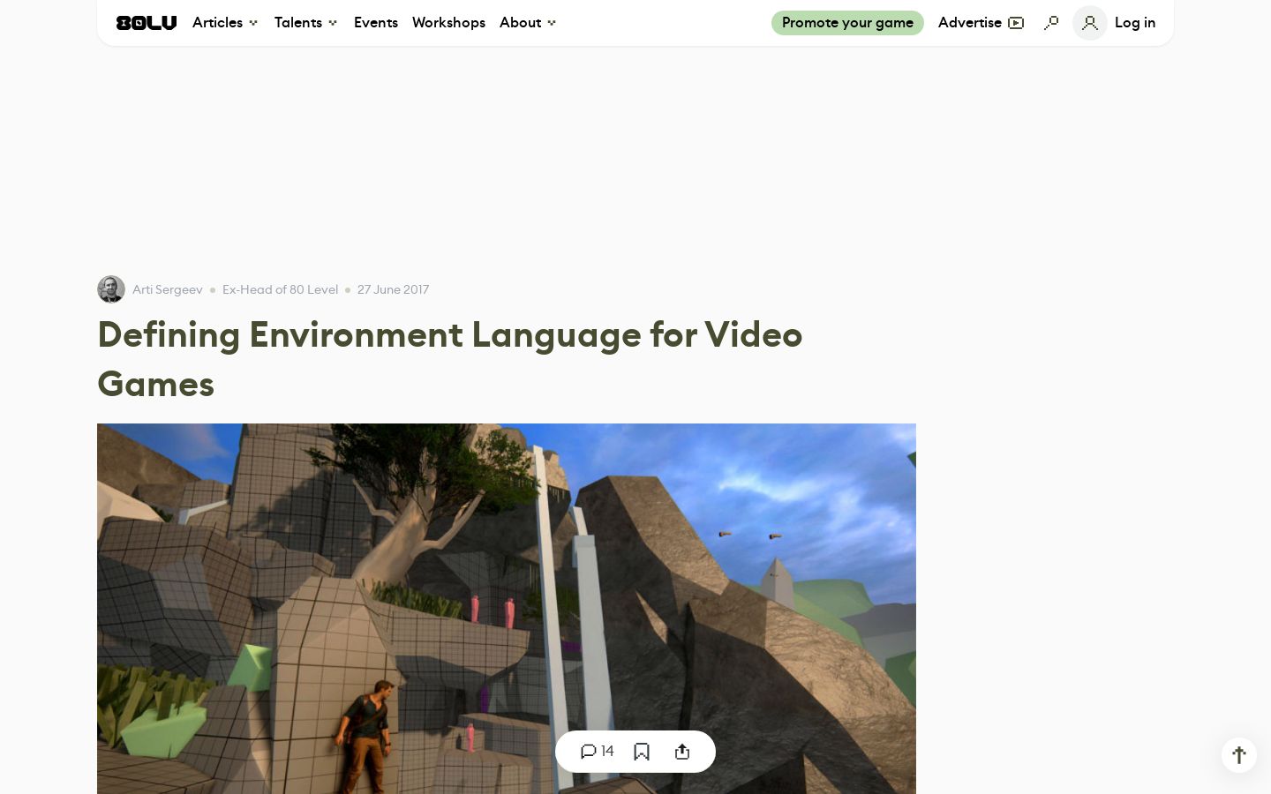Screen dimensions: 1271x794
Task: Click the user profile avatar icon
Action: click(1090, 23)
